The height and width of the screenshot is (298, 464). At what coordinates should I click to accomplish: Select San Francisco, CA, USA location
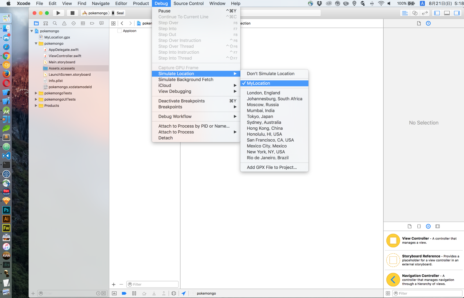274,140
